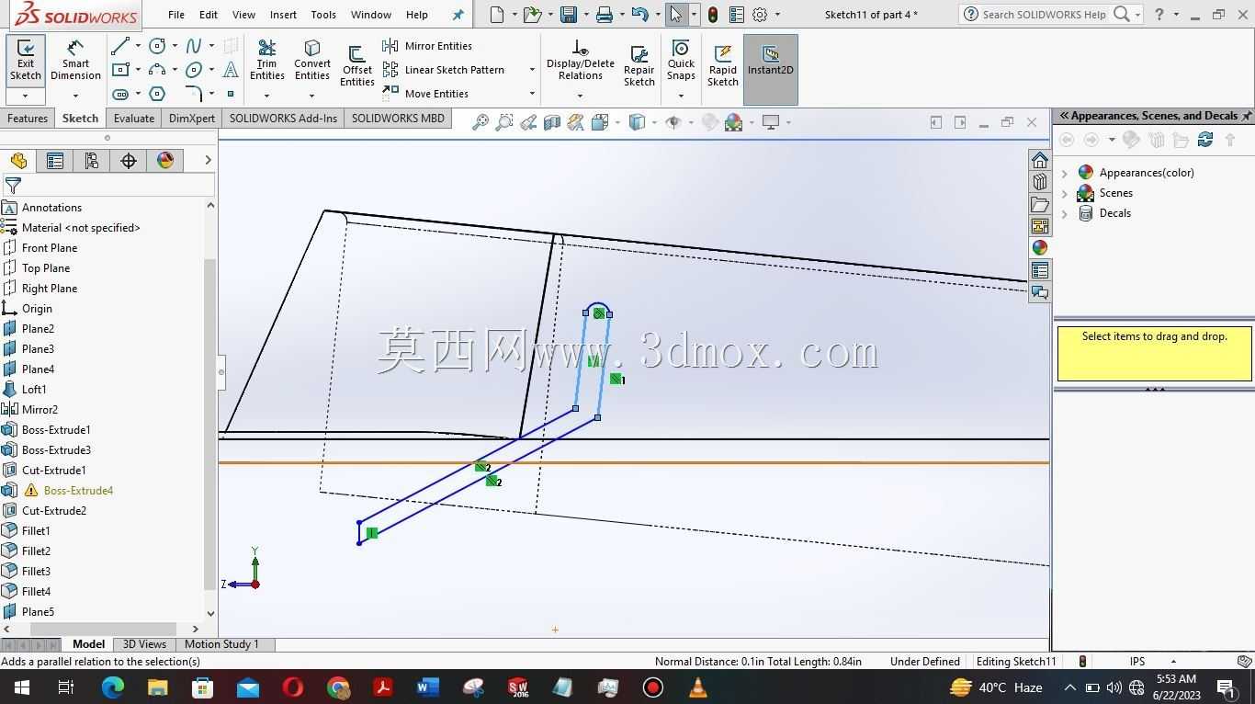Open the Design Library task pane tab
Image resolution: width=1255 pixels, height=704 pixels.
tap(1040, 182)
